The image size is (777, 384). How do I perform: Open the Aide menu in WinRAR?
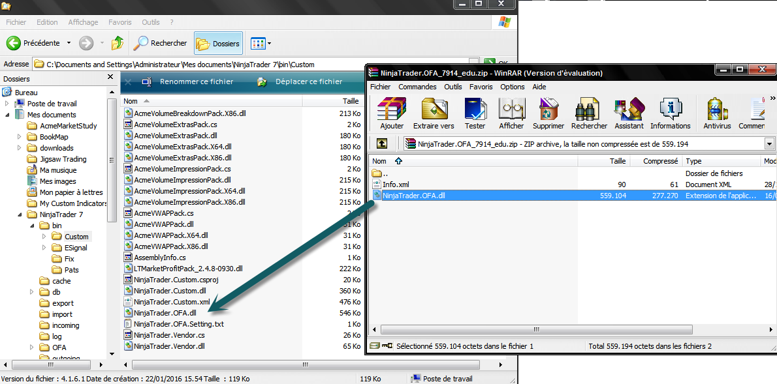pyautogui.click(x=539, y=87)
